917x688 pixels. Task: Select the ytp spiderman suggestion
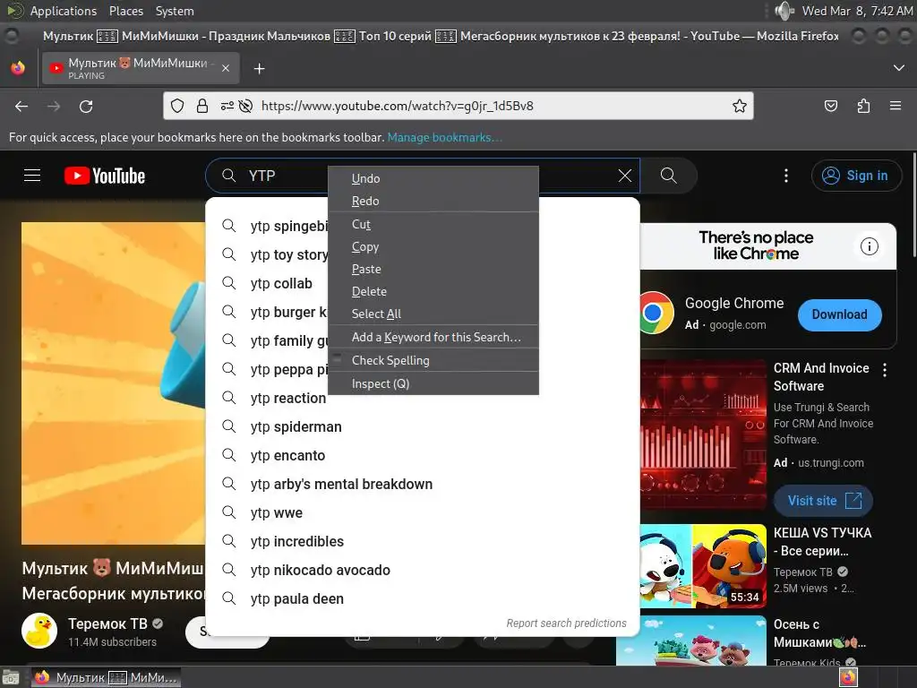click(x=423, y=426)
